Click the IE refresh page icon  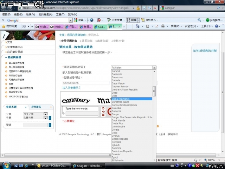click(x=149, y=8)
